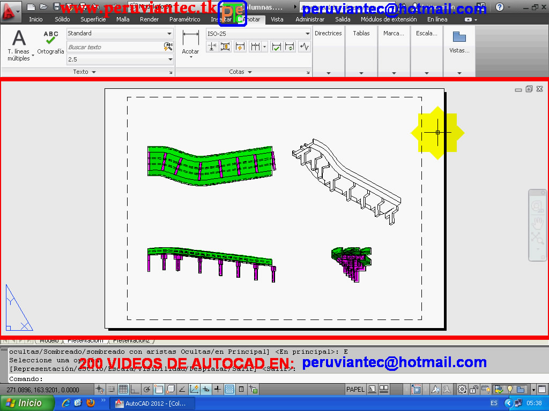Screen dimensions: 549x411
Task: Toggle lineweight display in status bar
Action: coord(218,389)
